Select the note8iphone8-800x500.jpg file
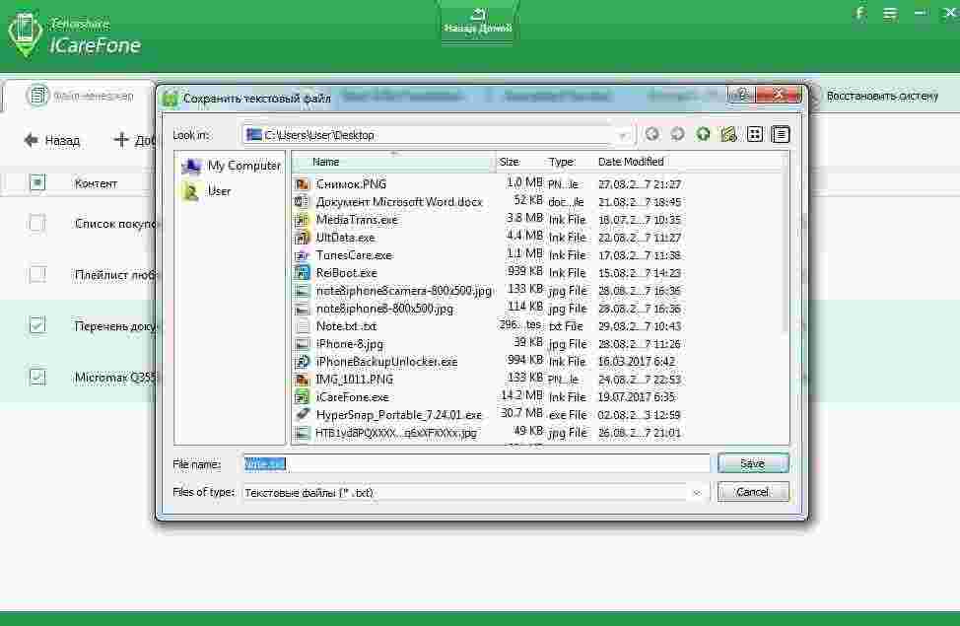The height and width of the screenshot is (626, 960). click(x=384, y=309)
